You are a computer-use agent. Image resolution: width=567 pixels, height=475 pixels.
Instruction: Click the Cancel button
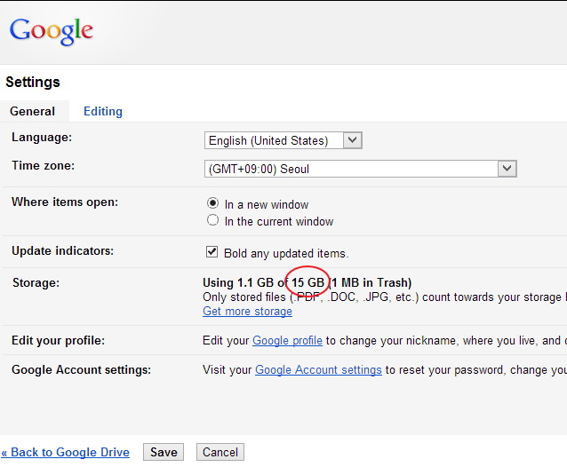pos(220,452)
